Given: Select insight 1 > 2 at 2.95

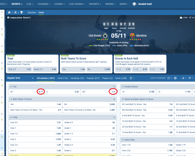Looking at the screenshot, I should (x=123, y=69).
